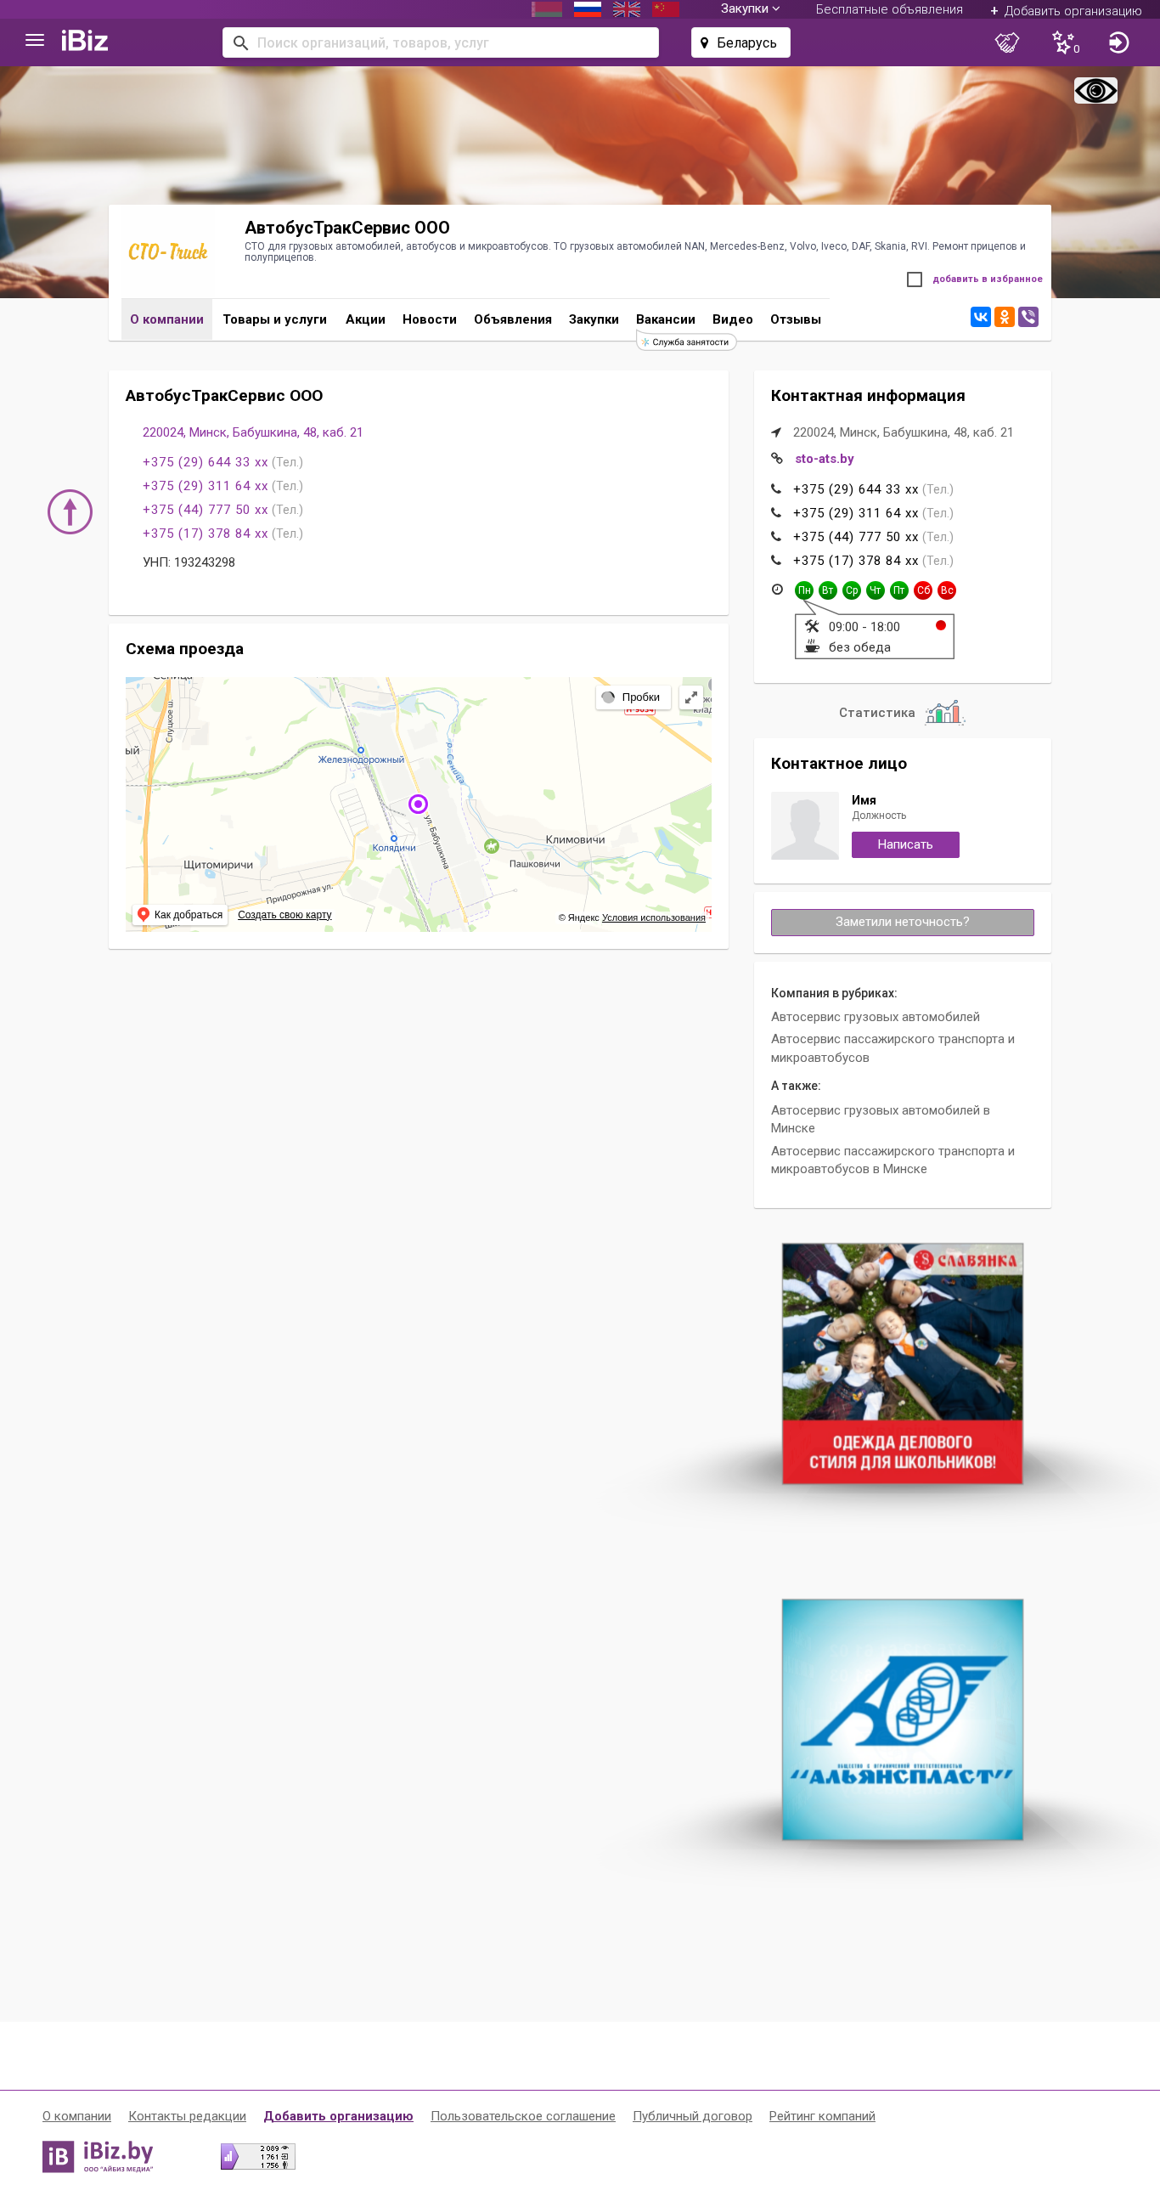Share via the Odnoklassniki orange icon
This screenshot has height=2196, width=1160.
coord(1004,317)
